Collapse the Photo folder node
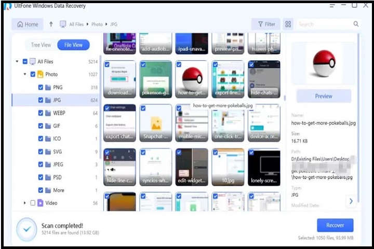Viewport: 374px width, 249px height. 25,75
